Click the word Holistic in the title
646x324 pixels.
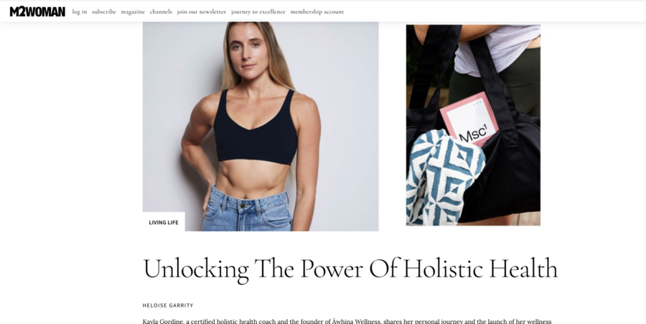(x=443, y=269)
